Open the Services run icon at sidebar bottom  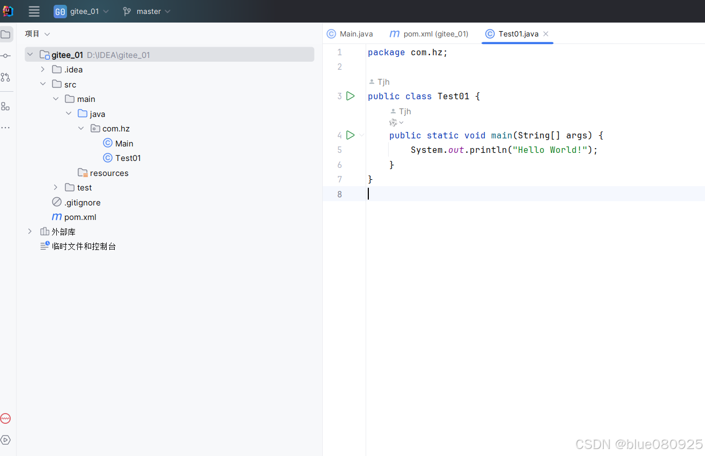pyautogui.click(x=5, y=440)
